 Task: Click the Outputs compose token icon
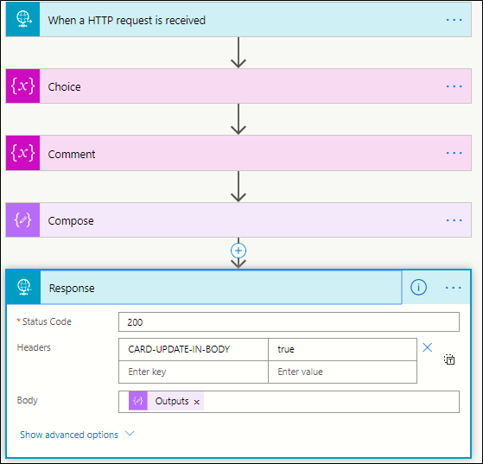coord(138,401)
